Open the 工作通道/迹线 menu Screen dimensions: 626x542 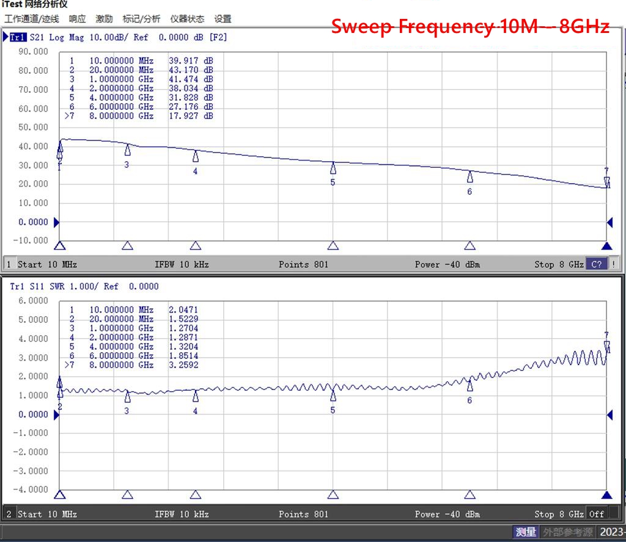click(x=32, y=19)
